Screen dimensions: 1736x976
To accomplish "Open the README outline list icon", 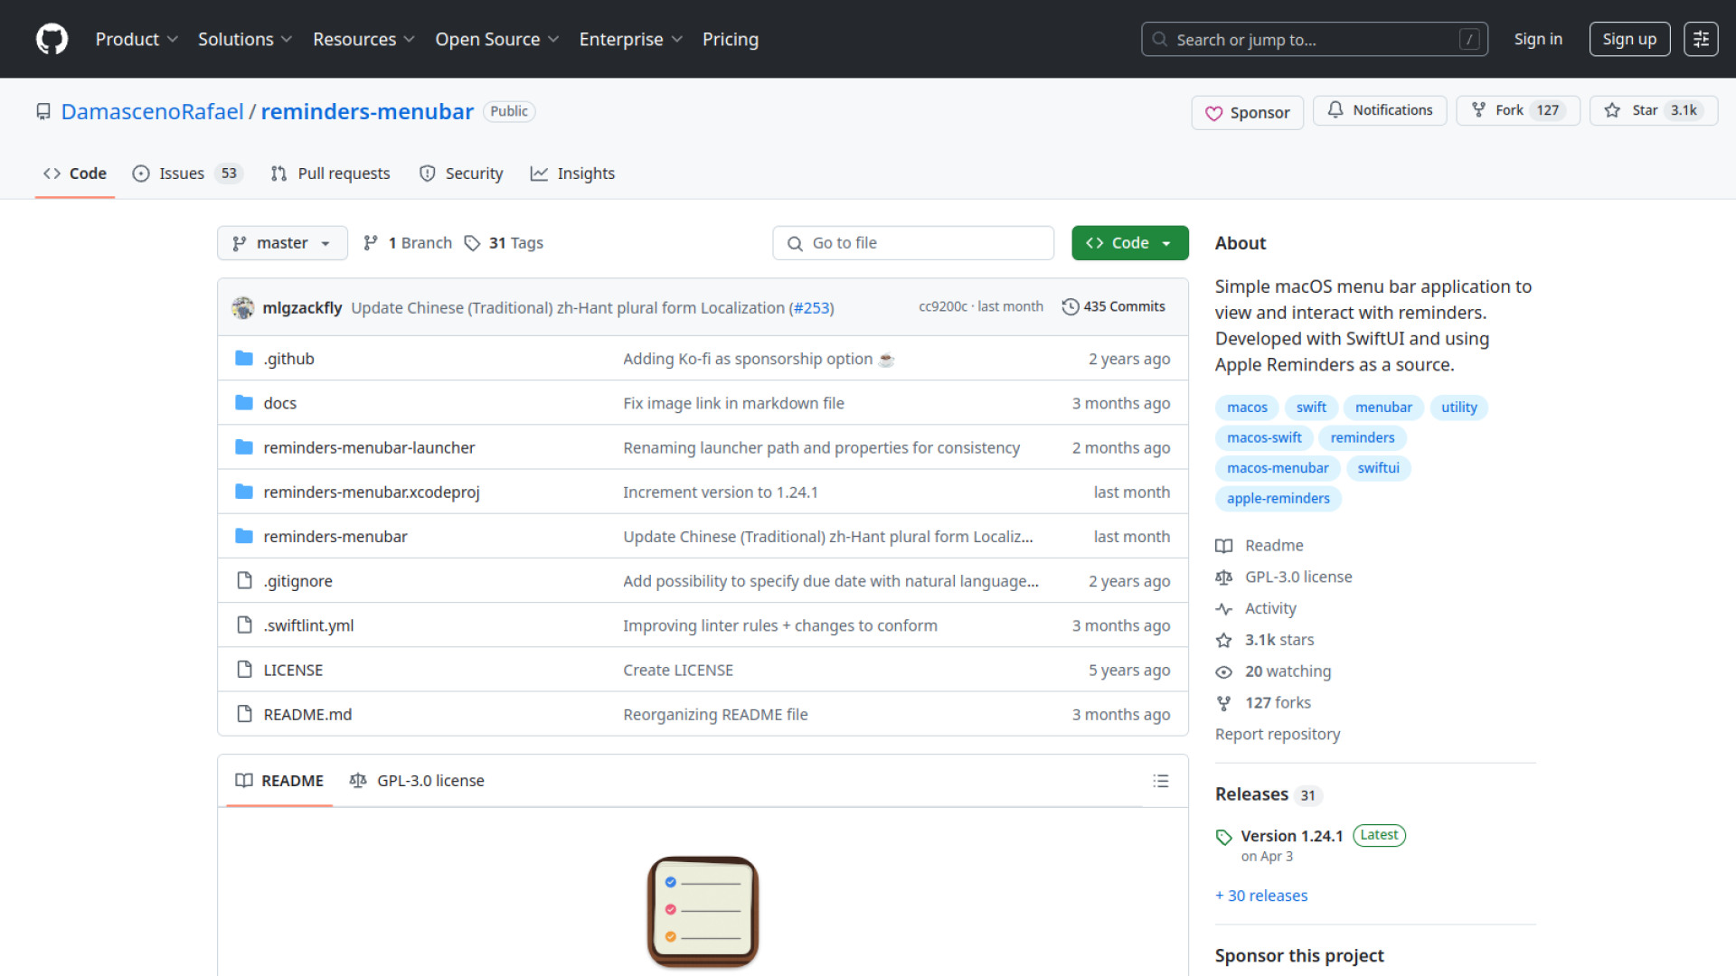I will coord(1161,781).
